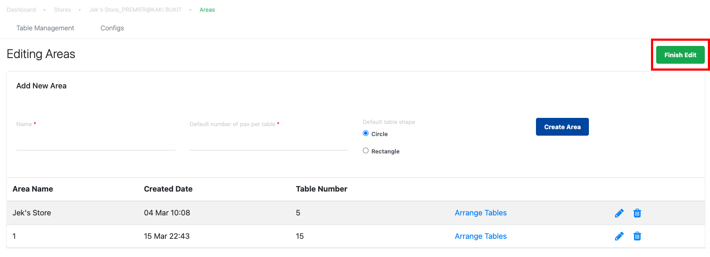The height and width of the screenshot is (257, 710).
Task: Delete the Jek's Store area via trash icon
Action: 637,213
